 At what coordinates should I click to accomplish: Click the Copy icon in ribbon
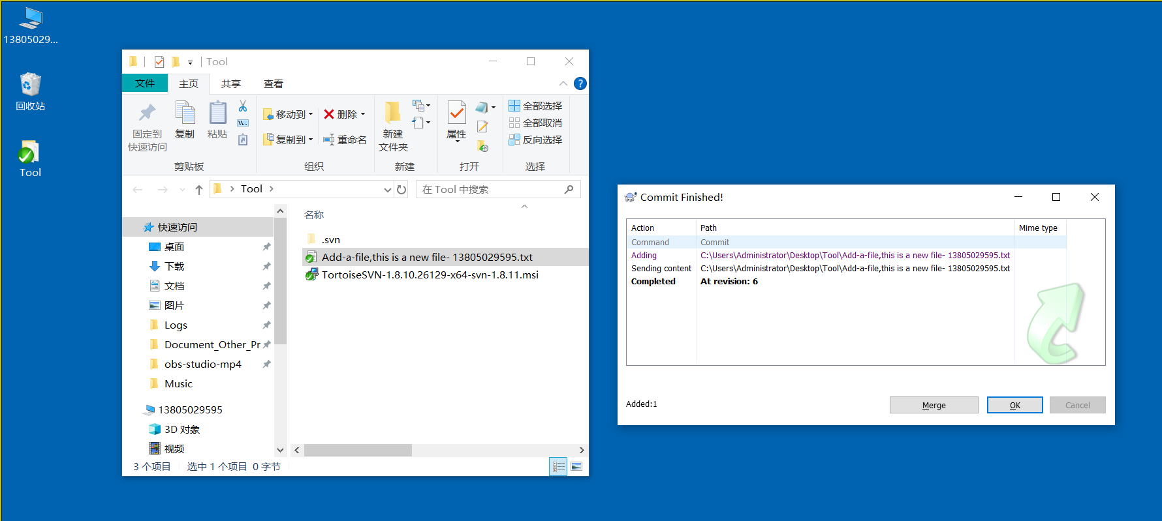[185, 113]
